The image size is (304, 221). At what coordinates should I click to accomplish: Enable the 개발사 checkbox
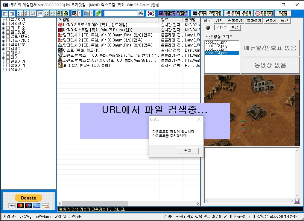click(x=8, y=53)
